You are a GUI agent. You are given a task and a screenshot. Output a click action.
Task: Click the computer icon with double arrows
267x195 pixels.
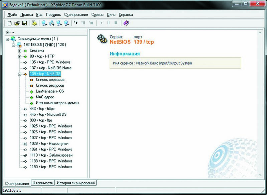59,23
